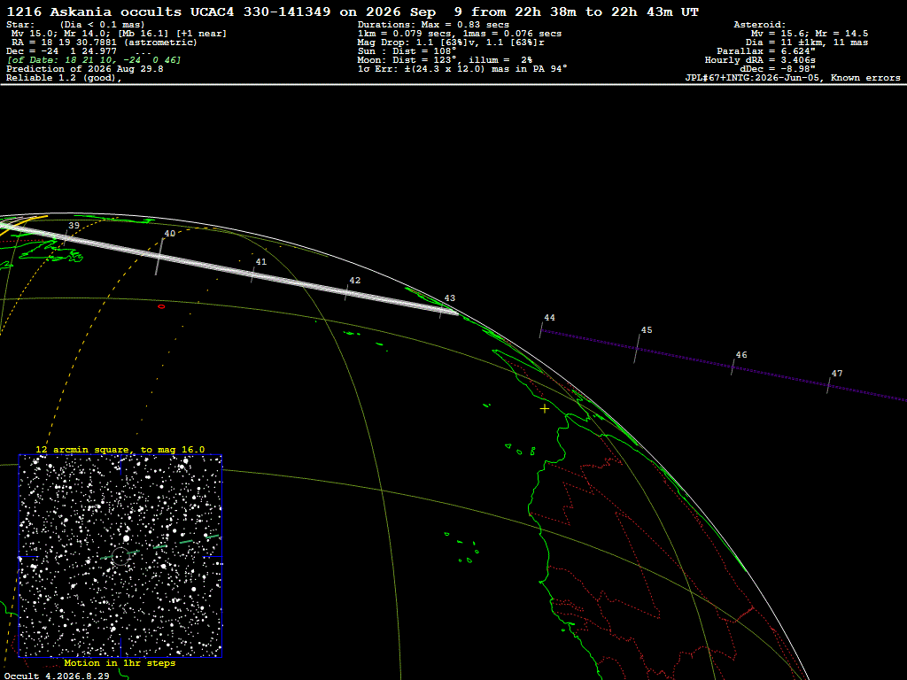Click the 43 minute tick on path

click(441, 311)
